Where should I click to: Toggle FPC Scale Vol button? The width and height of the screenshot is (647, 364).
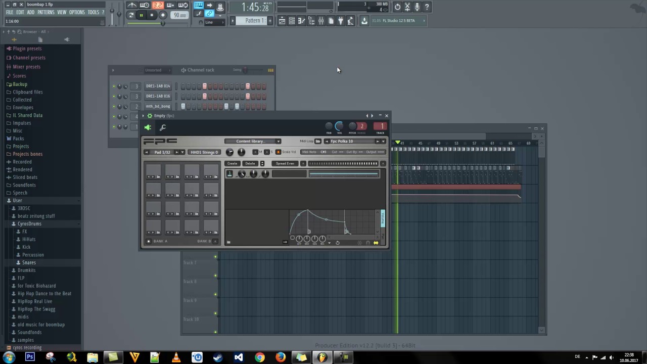(278, 152)
